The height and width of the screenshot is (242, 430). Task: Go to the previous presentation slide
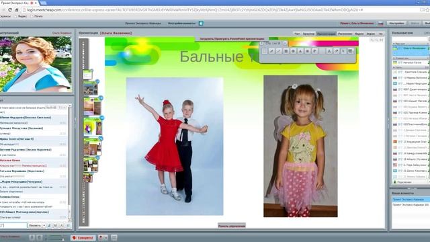coord(261,43)
